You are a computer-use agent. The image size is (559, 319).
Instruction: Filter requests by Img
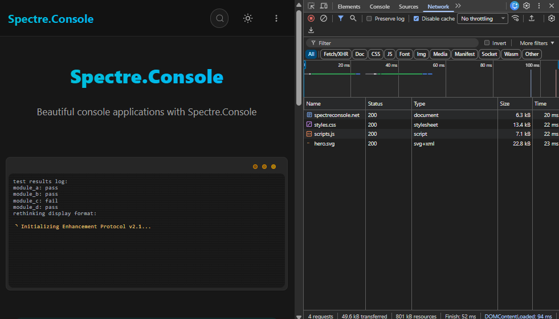pos(422,54)
